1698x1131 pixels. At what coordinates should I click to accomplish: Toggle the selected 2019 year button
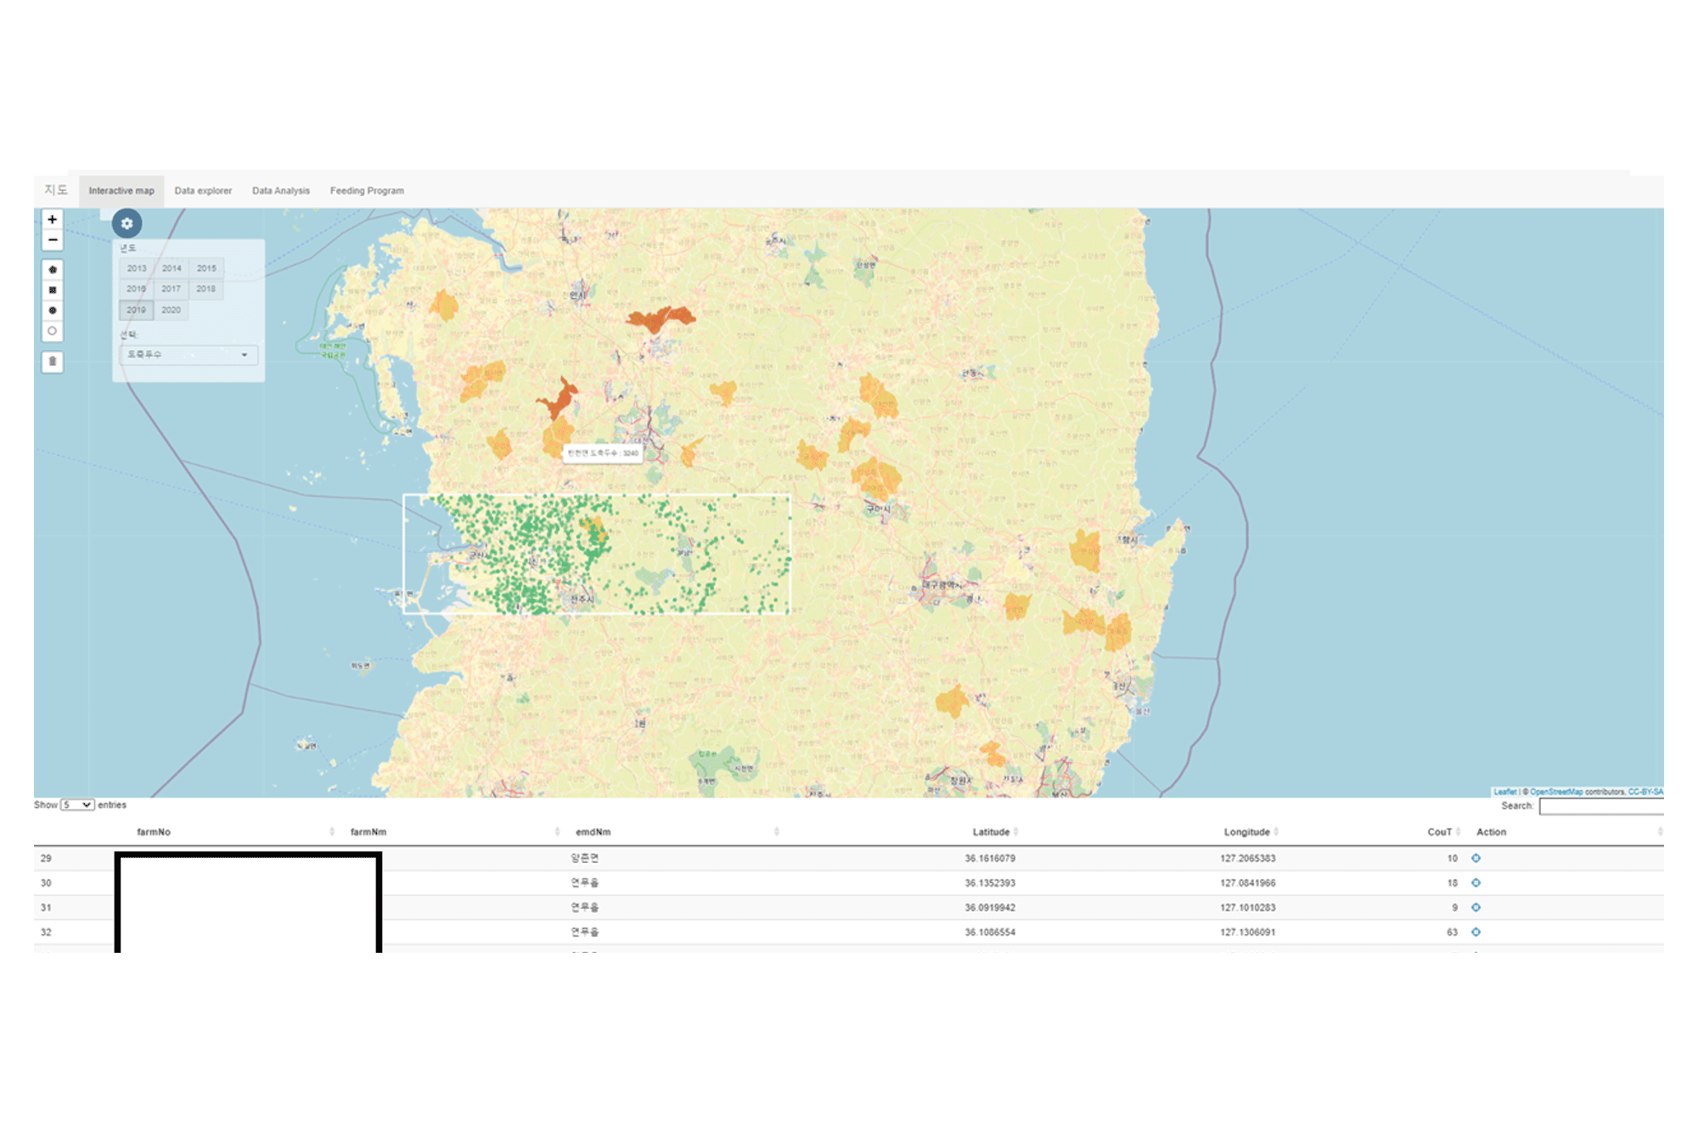pos(136,310)
